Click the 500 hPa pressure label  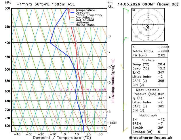pyautogui.click(x=8, y=69)
